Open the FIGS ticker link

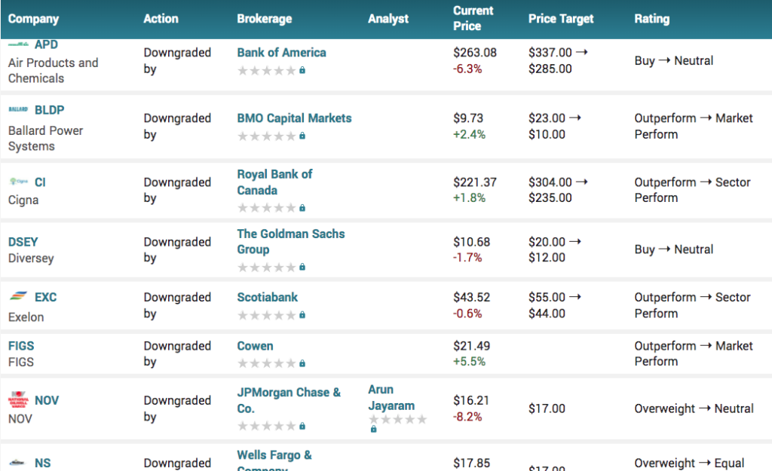click(21, 346)
